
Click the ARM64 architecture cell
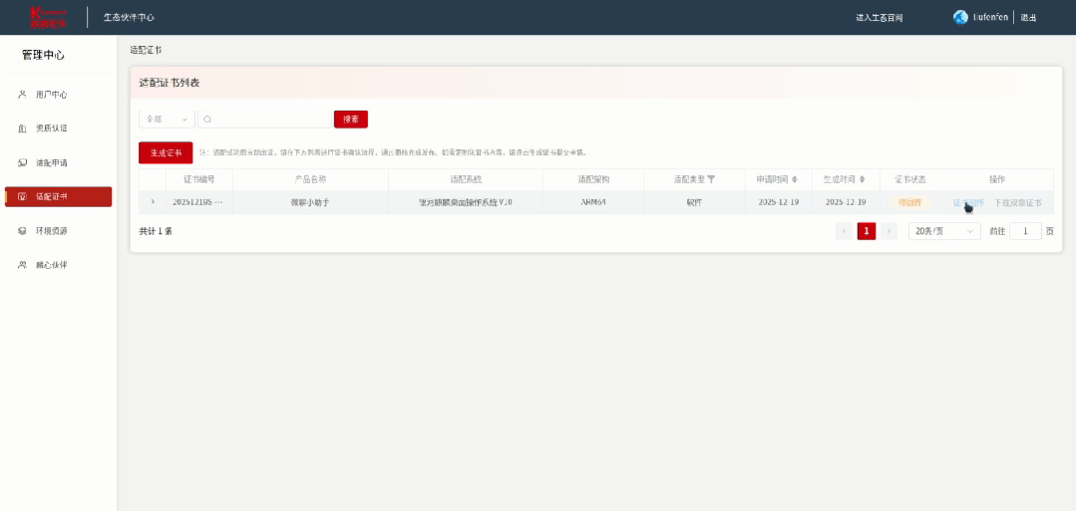(x=593, y=202)
